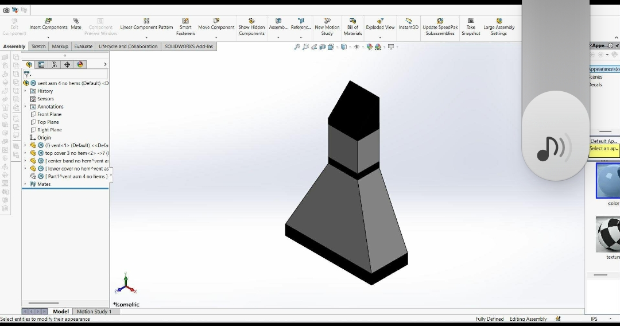The image size is (620, 326).
Task: Open the Motion Study 1 tab
Action: [94, 312]
